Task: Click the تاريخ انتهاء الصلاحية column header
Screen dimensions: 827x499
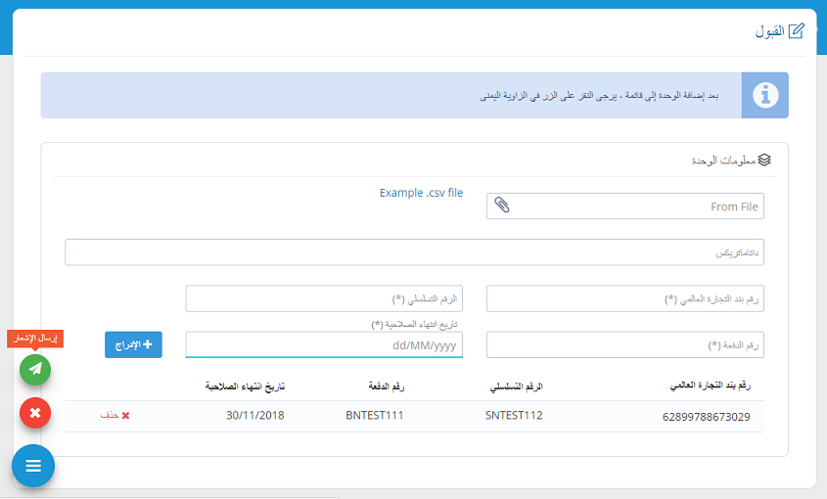Action: coord(245,386)
